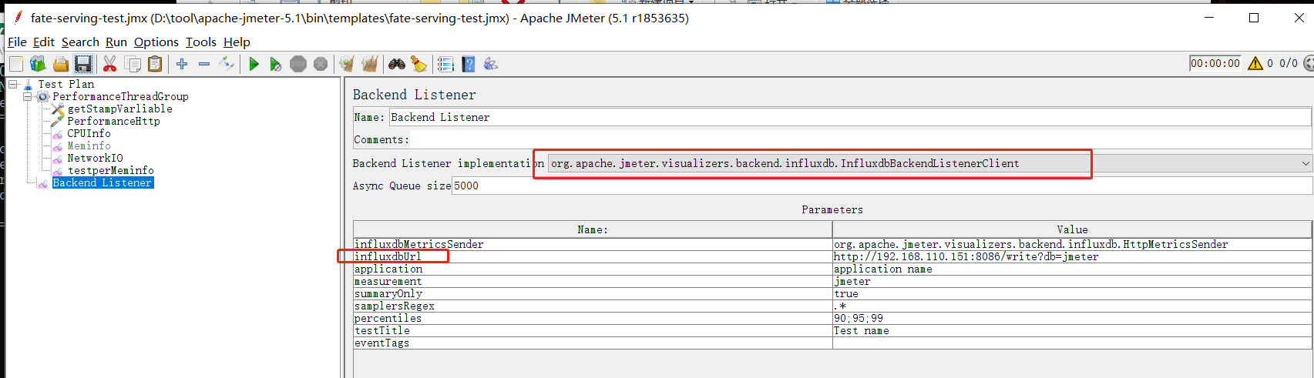Screen dimensions: 1314x378
Task: Select the eventTags name cell
Action: pyautogui.click(x=593, y=343)
